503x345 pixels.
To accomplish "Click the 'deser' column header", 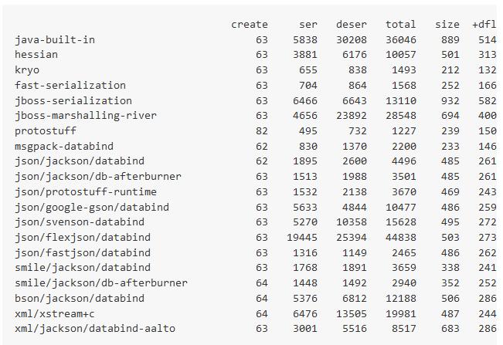I will point(352,25).
